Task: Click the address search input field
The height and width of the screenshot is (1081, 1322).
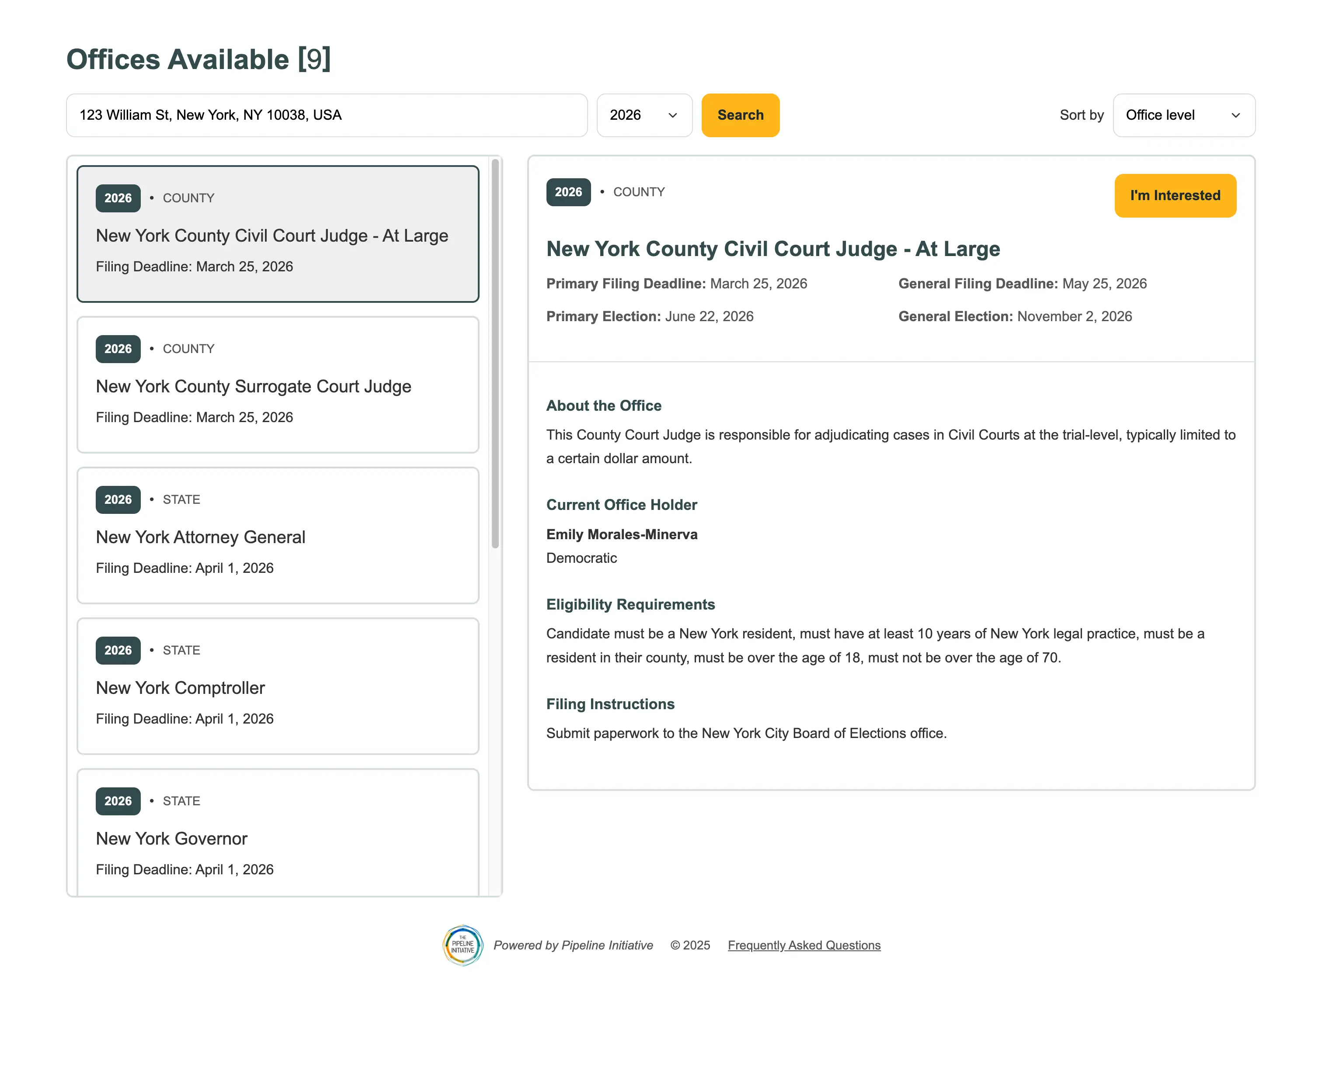Action: [327, 115]
